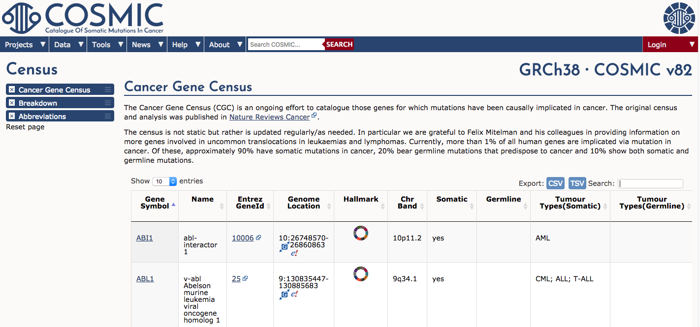The image size is (700, 327).
Task: Open the Show entries count dropdown
Action: point(164,181)
